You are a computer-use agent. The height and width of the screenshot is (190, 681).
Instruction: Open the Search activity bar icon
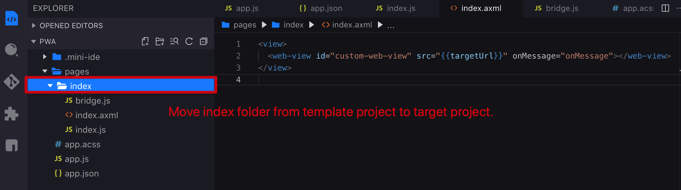(12, 50)
